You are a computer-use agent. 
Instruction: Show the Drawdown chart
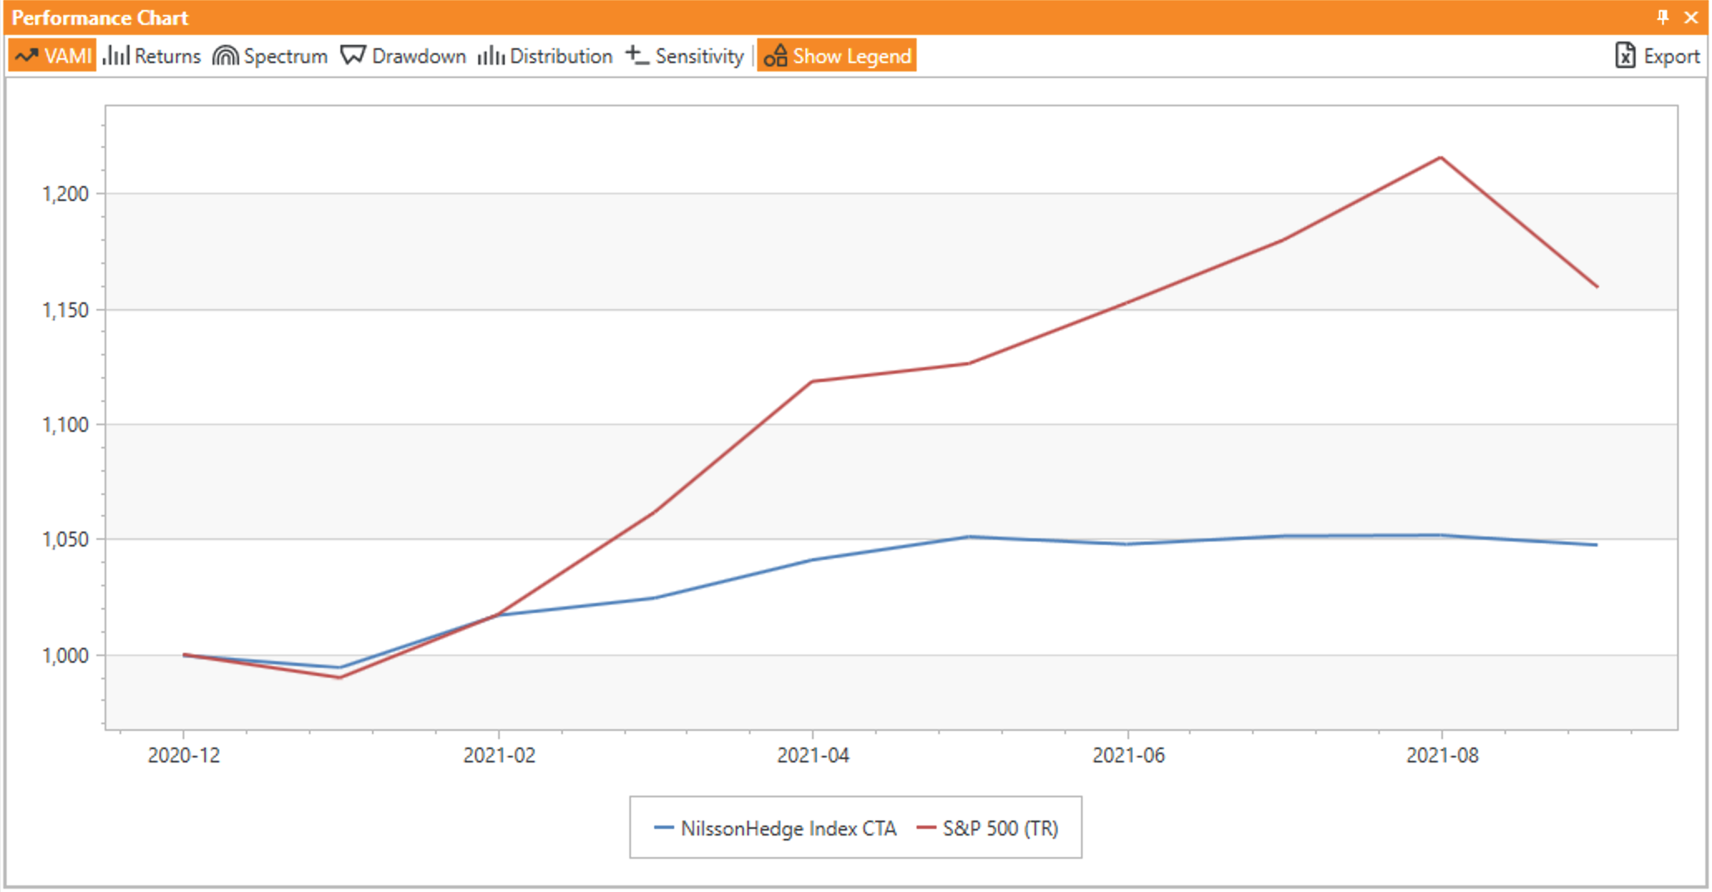pyautogui.click(x=404, y=56)
